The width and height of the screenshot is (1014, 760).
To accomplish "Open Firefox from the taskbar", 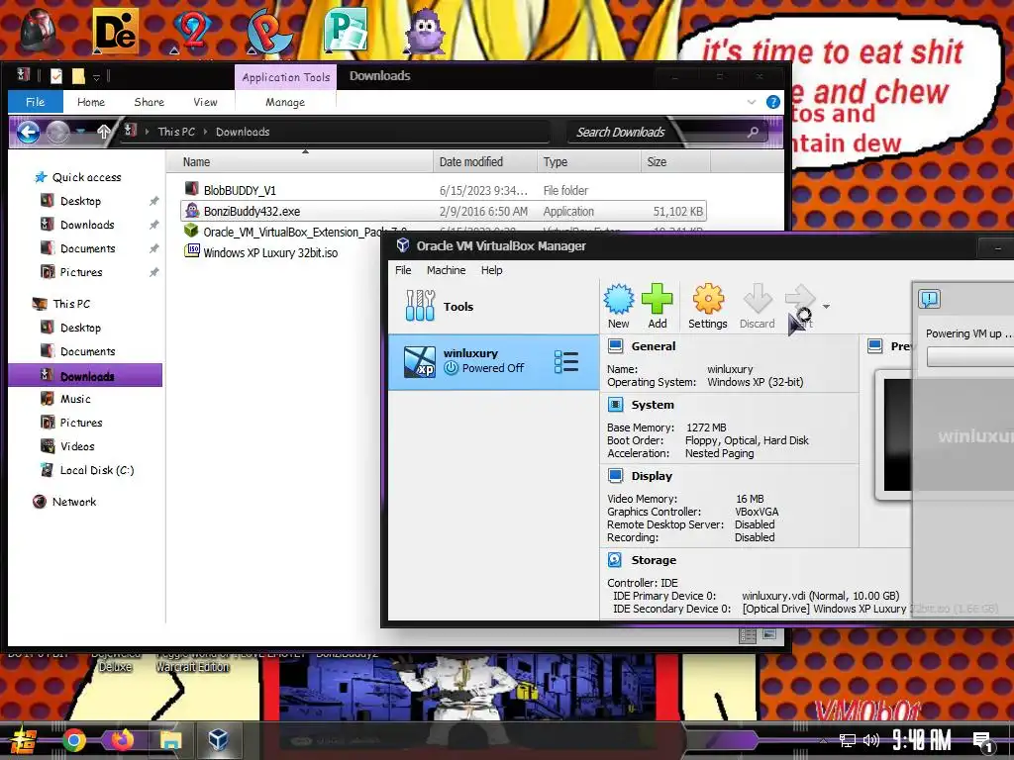I will pyautogui.click(x=122, y=740).
